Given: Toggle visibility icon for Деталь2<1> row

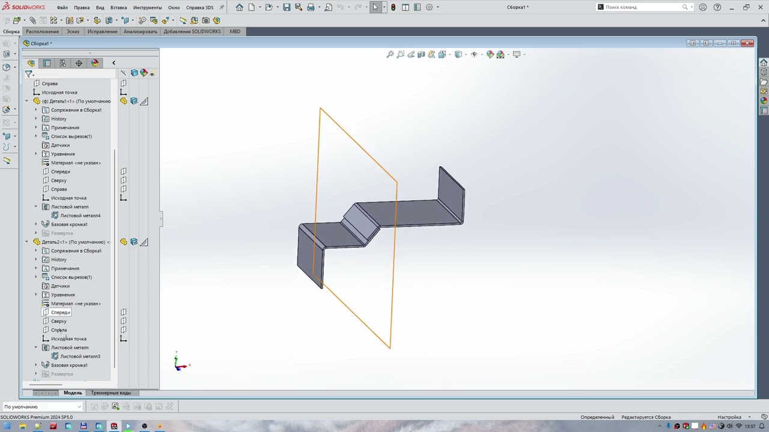Looking at the screenshot, I should click(124, 242).
